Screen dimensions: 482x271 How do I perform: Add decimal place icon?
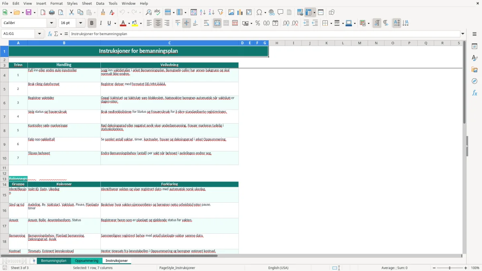pyautogui.click(x=286, y=23)
